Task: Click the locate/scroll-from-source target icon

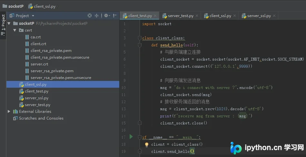Action: pos(90,15)
